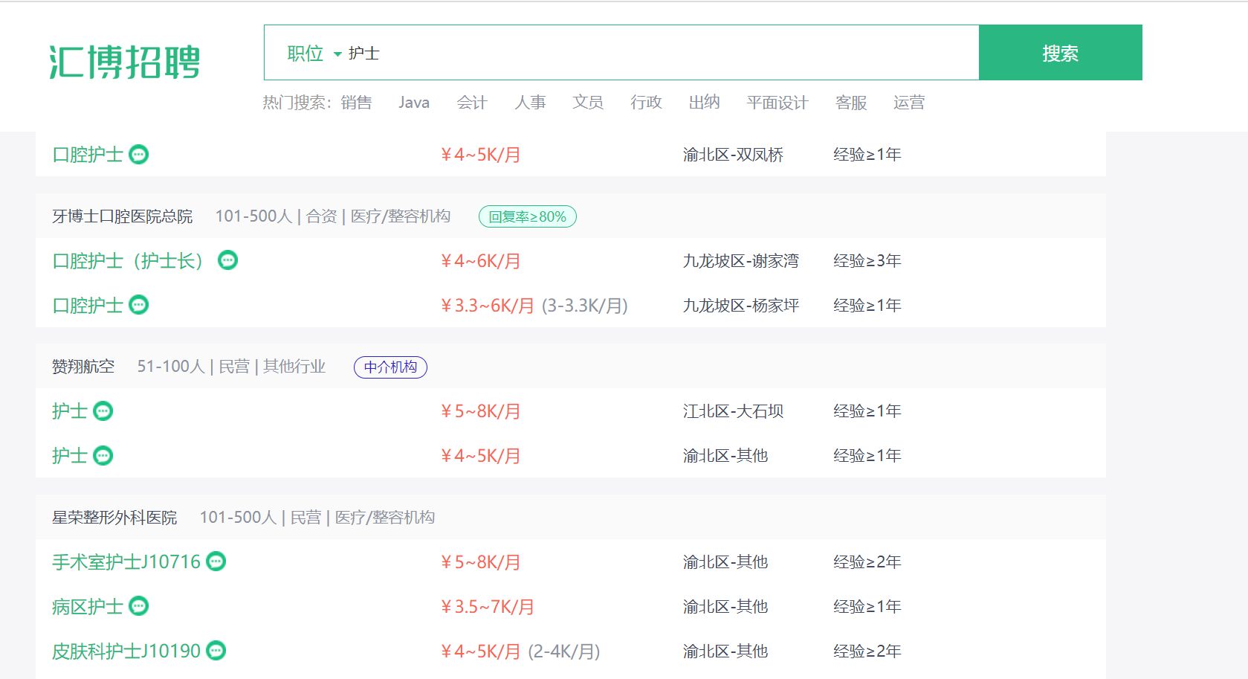Click salary ¥3.5~7K/月 for 病区护士
Screen dimensions: 1248x679
[x=488, y=607]
